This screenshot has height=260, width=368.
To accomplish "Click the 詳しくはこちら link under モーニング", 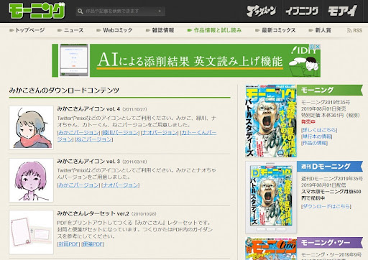I will pos(319,130).
